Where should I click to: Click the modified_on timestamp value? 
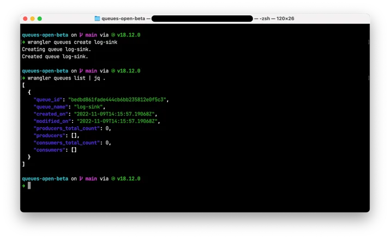(x=117, y=121)
